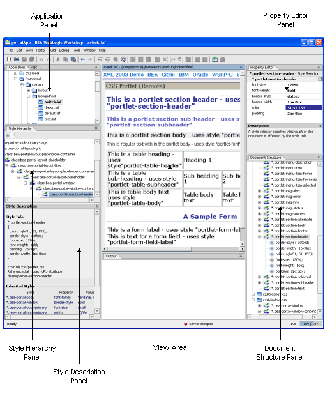Select default.laf in the Application tree
This screenshot has height=396, width=332.
pyautogui.click(x=52, y=114)
